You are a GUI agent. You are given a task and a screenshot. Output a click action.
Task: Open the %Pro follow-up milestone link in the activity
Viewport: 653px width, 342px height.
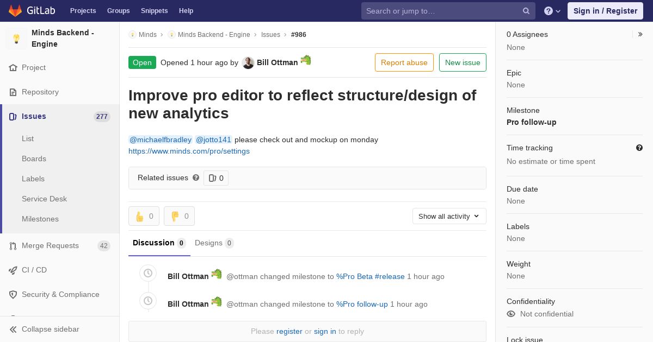(x=362, y=305)
